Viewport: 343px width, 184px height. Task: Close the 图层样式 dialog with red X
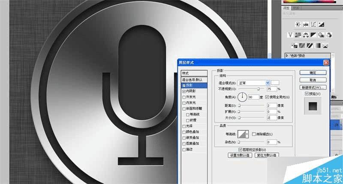coord(326,62)
